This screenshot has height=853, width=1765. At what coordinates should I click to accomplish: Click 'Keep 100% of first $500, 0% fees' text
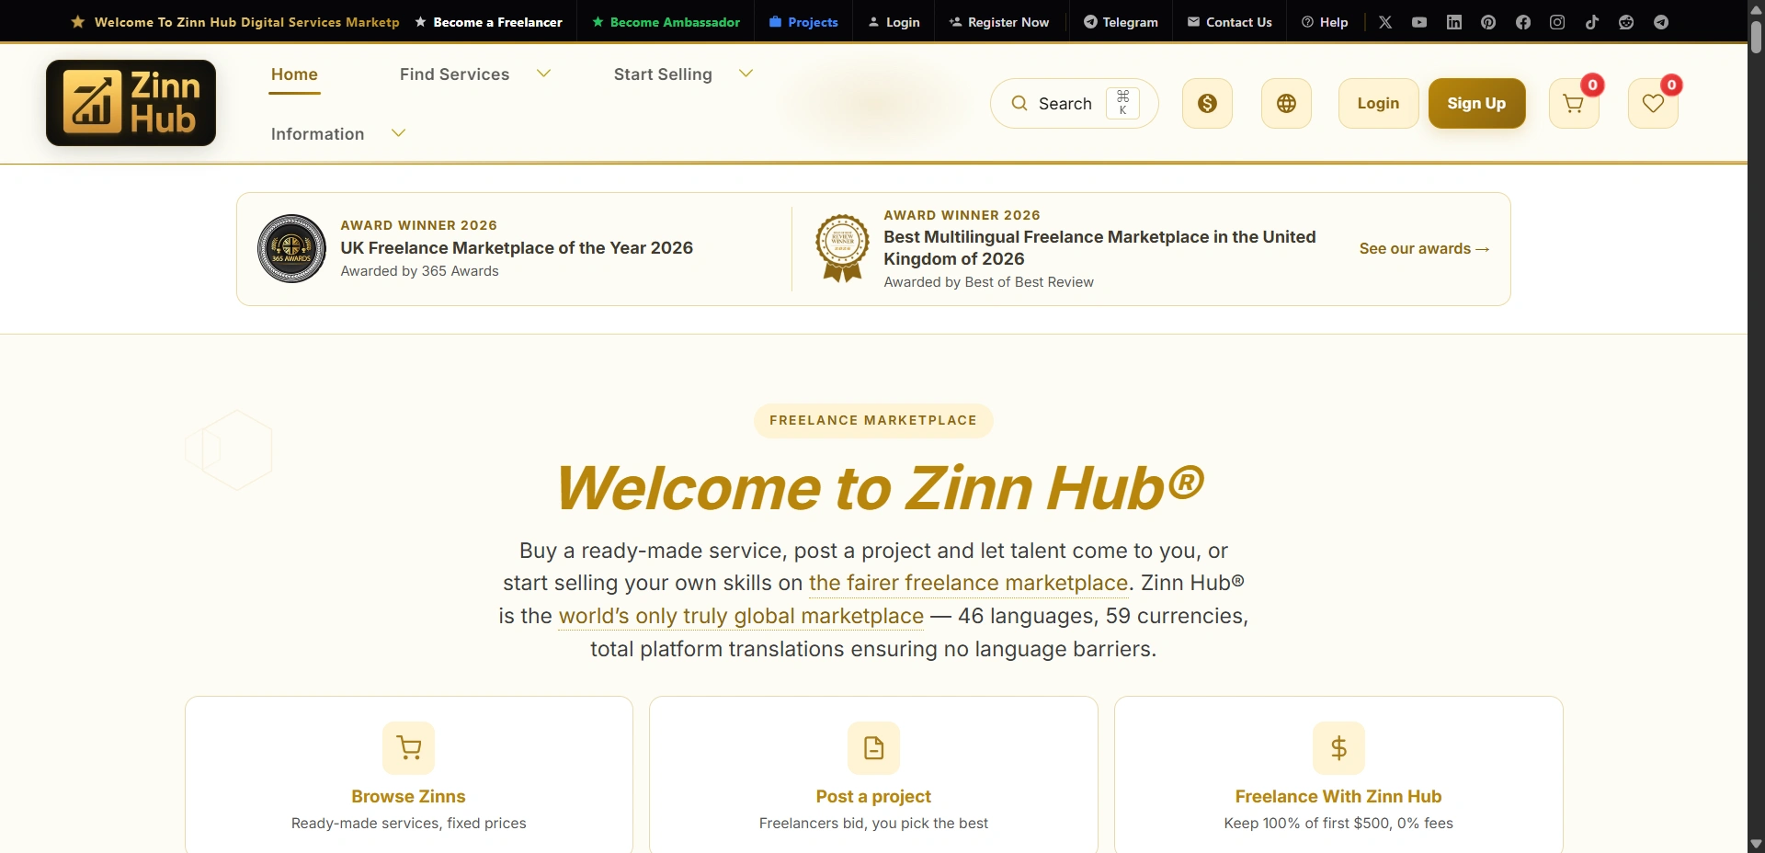tap(1338, 824)
